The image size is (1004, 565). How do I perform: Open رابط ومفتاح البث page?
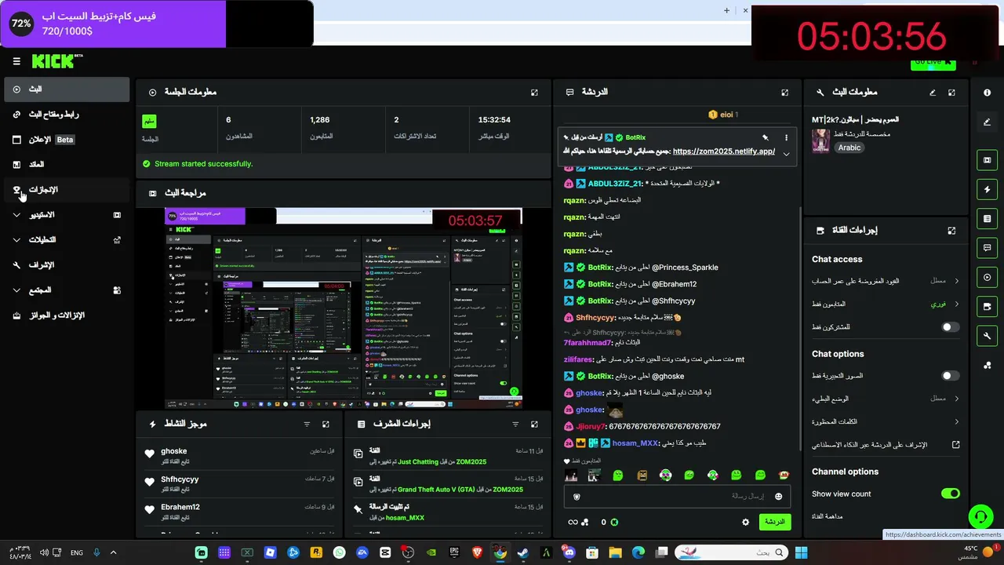tap(66, 115)
